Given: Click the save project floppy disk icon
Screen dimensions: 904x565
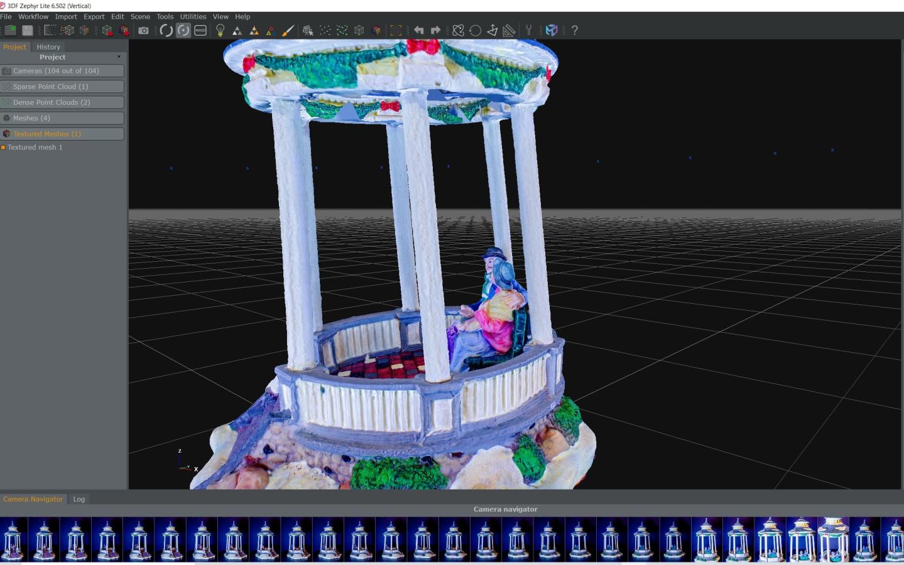Looking at the screenshot, I should click(x=27, y=30).
